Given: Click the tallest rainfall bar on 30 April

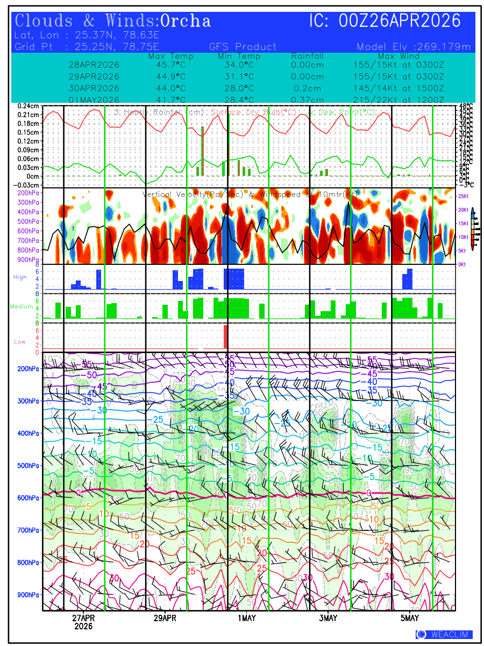Looking at the screenshot, I should [x=202, y=151].
